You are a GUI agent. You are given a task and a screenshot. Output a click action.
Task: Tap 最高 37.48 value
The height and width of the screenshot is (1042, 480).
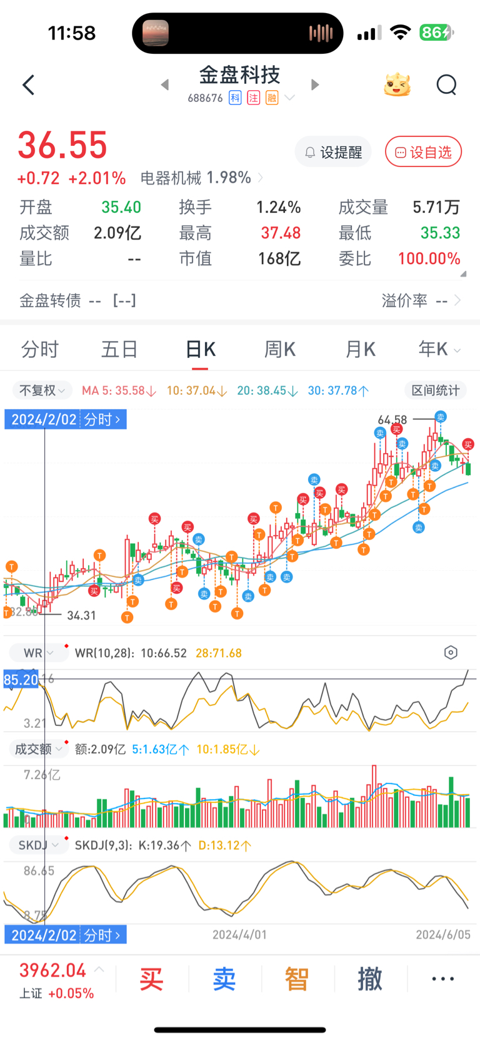(x=281, y=233)
